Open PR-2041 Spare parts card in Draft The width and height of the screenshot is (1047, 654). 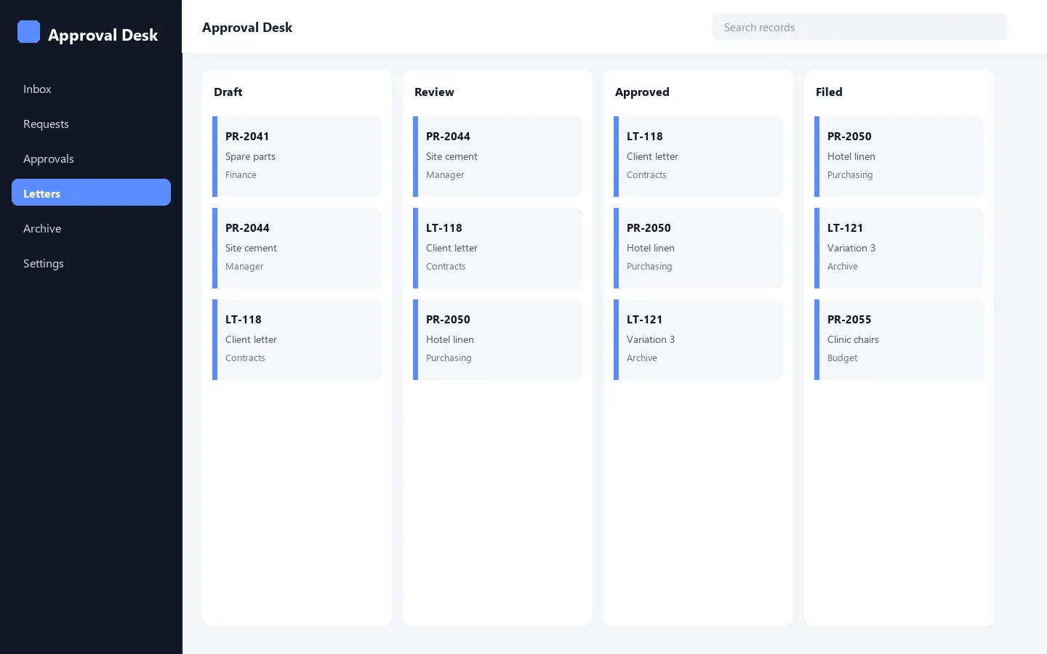click(297, 156)
